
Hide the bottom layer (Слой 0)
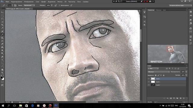pyautogui.click(x=149, y=85)
